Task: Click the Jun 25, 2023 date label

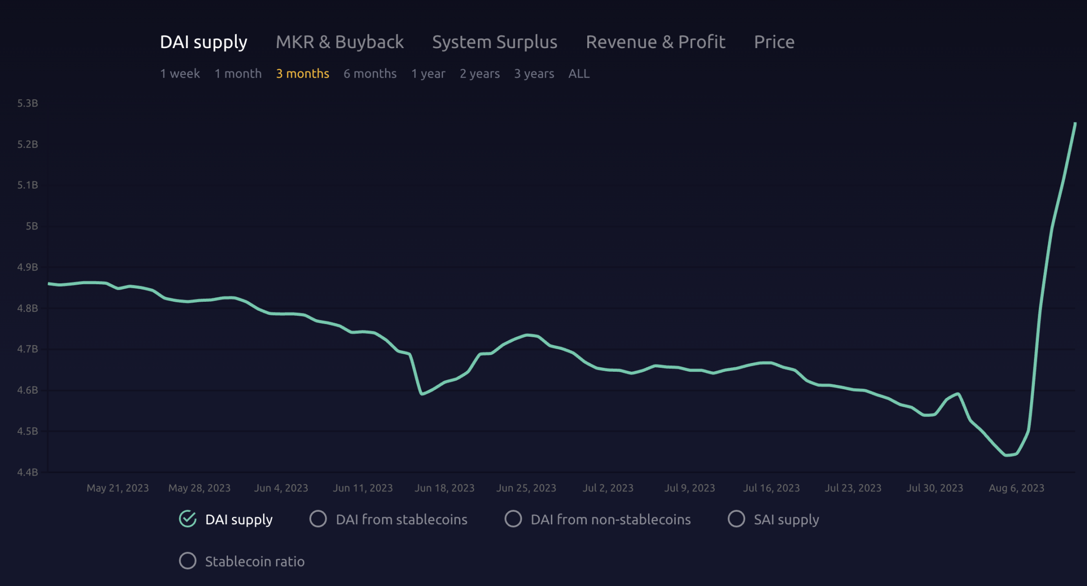Action: pos(526,488)
